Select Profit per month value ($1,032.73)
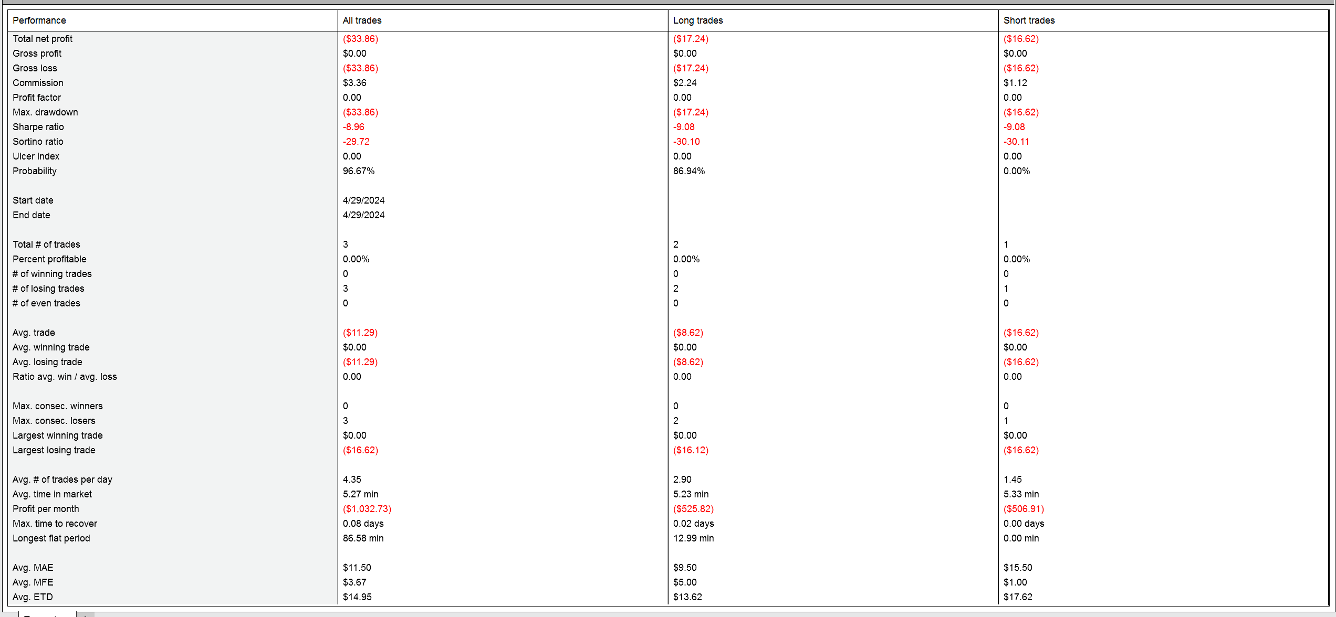The height and width of the screenshot is (617, 1336). pos(367,509)
